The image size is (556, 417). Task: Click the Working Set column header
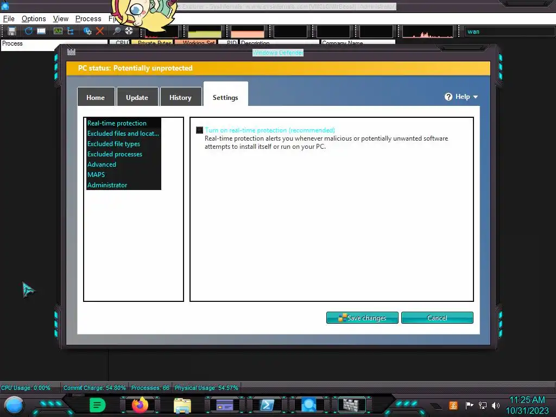click(x=195, y=43)
